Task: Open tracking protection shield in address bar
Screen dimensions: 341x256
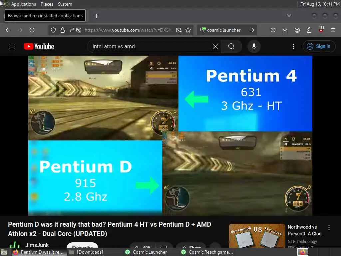Action: point(53,30)
